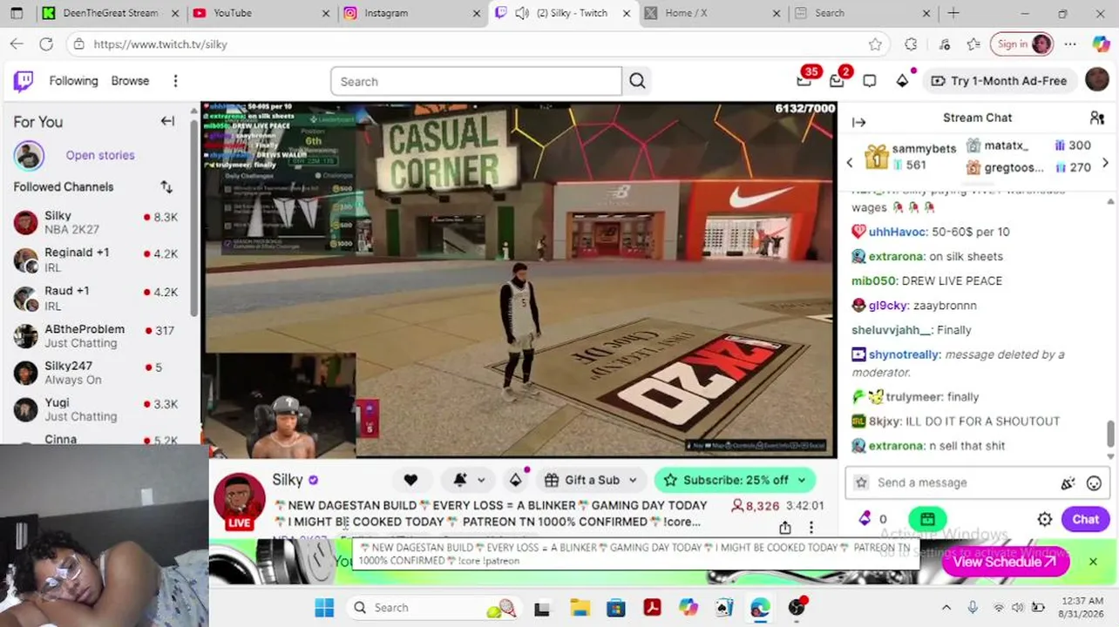Open the Twitch home logo

tap(24, 81)
